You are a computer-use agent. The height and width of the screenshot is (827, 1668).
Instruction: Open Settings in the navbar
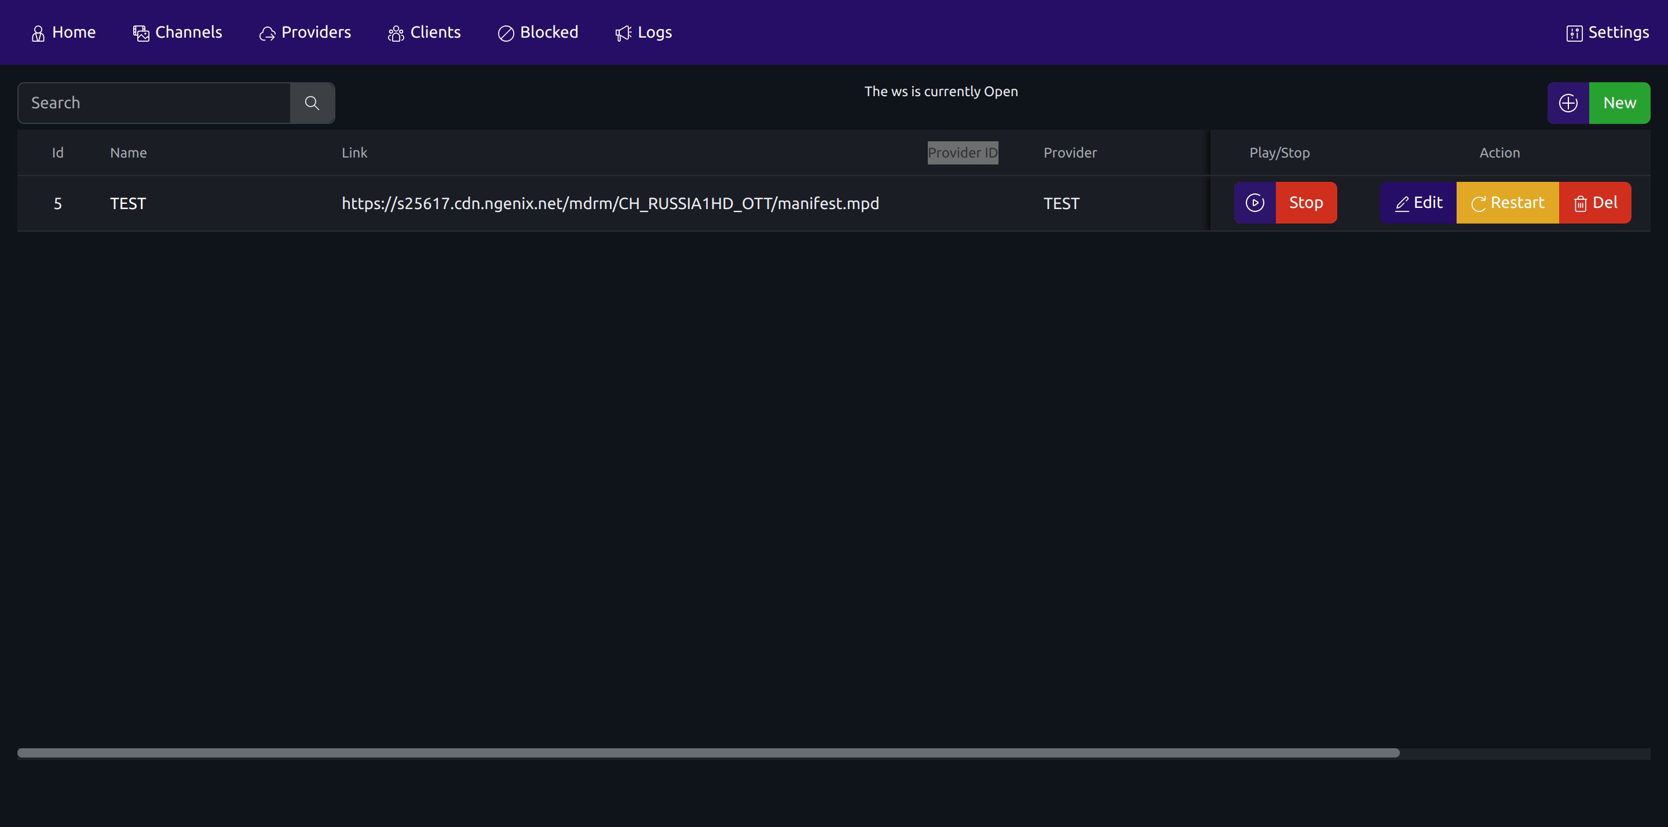pos(1607,32)
